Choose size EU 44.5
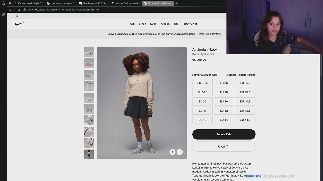Viewport: 323px width, 181px height. tap(245, 120)
